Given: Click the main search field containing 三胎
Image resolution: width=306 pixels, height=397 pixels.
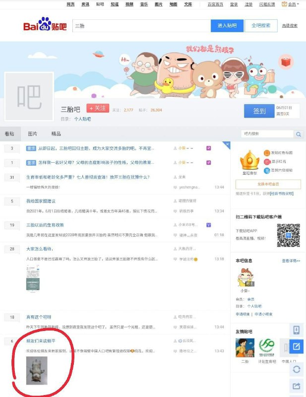Looking at the screenshot, I should [141, 26].
